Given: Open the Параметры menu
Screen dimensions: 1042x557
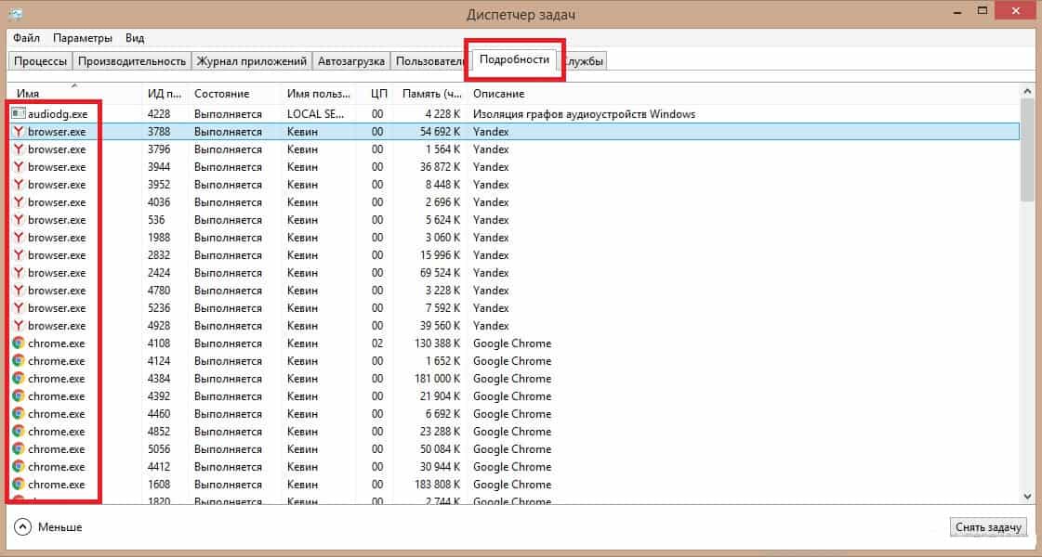Looking at the screenshot, I should click(83, 38).
